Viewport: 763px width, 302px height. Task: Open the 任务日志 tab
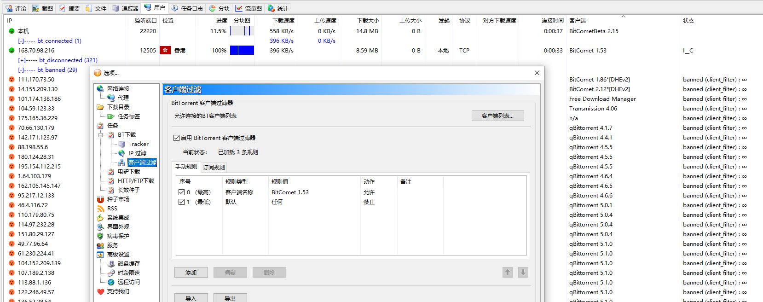click(x=187, y=8)
